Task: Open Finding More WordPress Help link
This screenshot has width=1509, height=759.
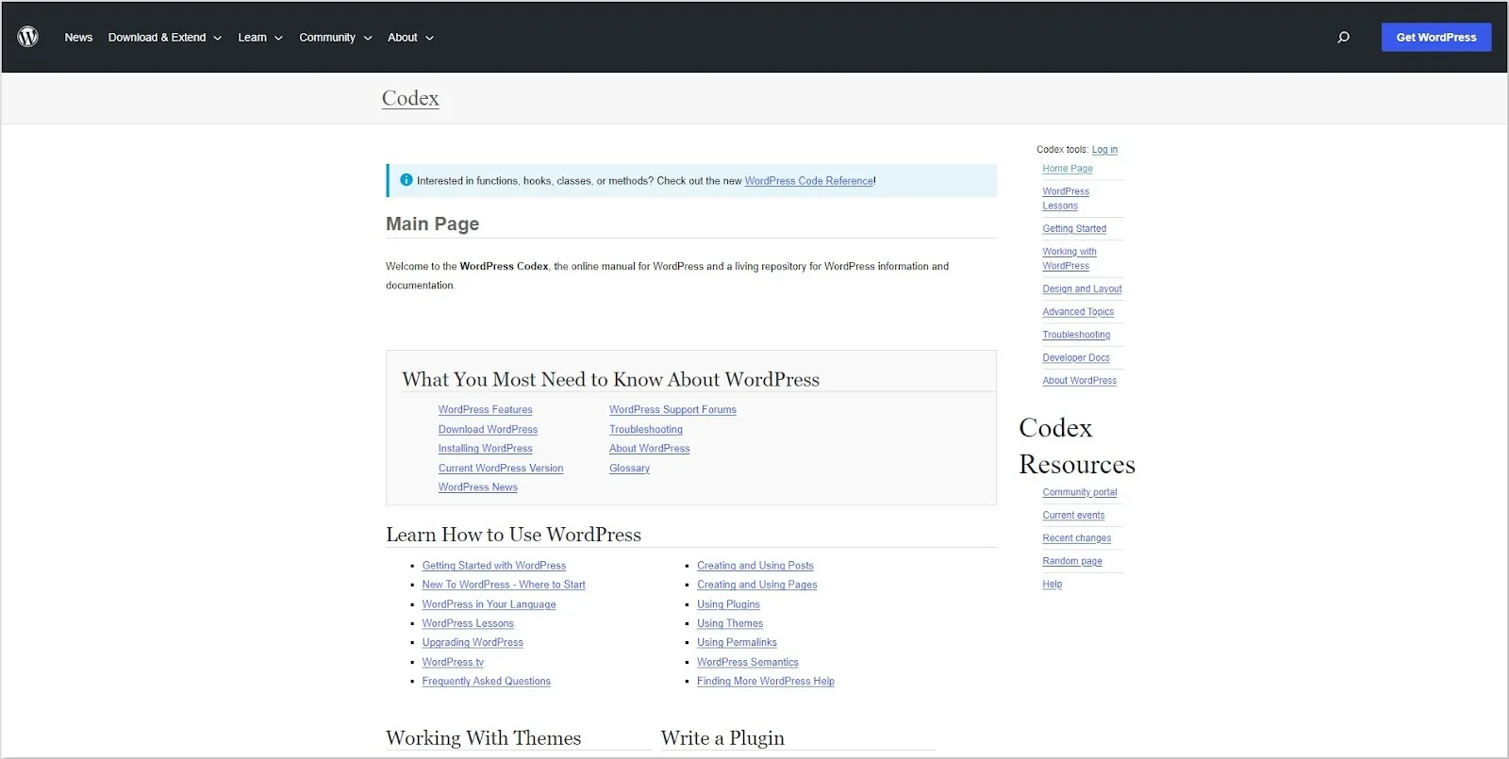Action: click(x=766, y=682)
